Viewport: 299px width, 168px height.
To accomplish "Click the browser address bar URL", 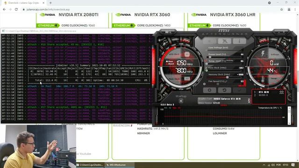I will pos(48,9).
